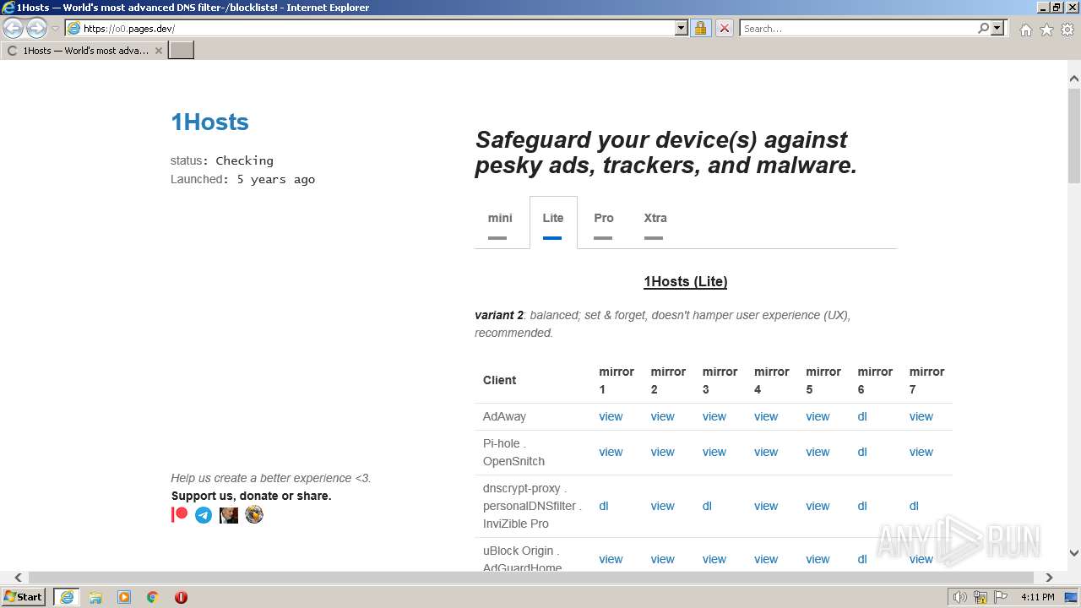This screenshot has width=1081, height=608.
Task: Click the vertical scrollbar up arrow
Action: pos(1074,79)
